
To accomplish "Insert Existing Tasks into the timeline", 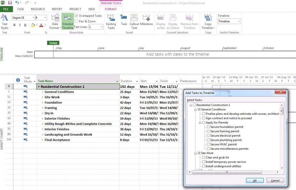I will [x=111, y=22].
